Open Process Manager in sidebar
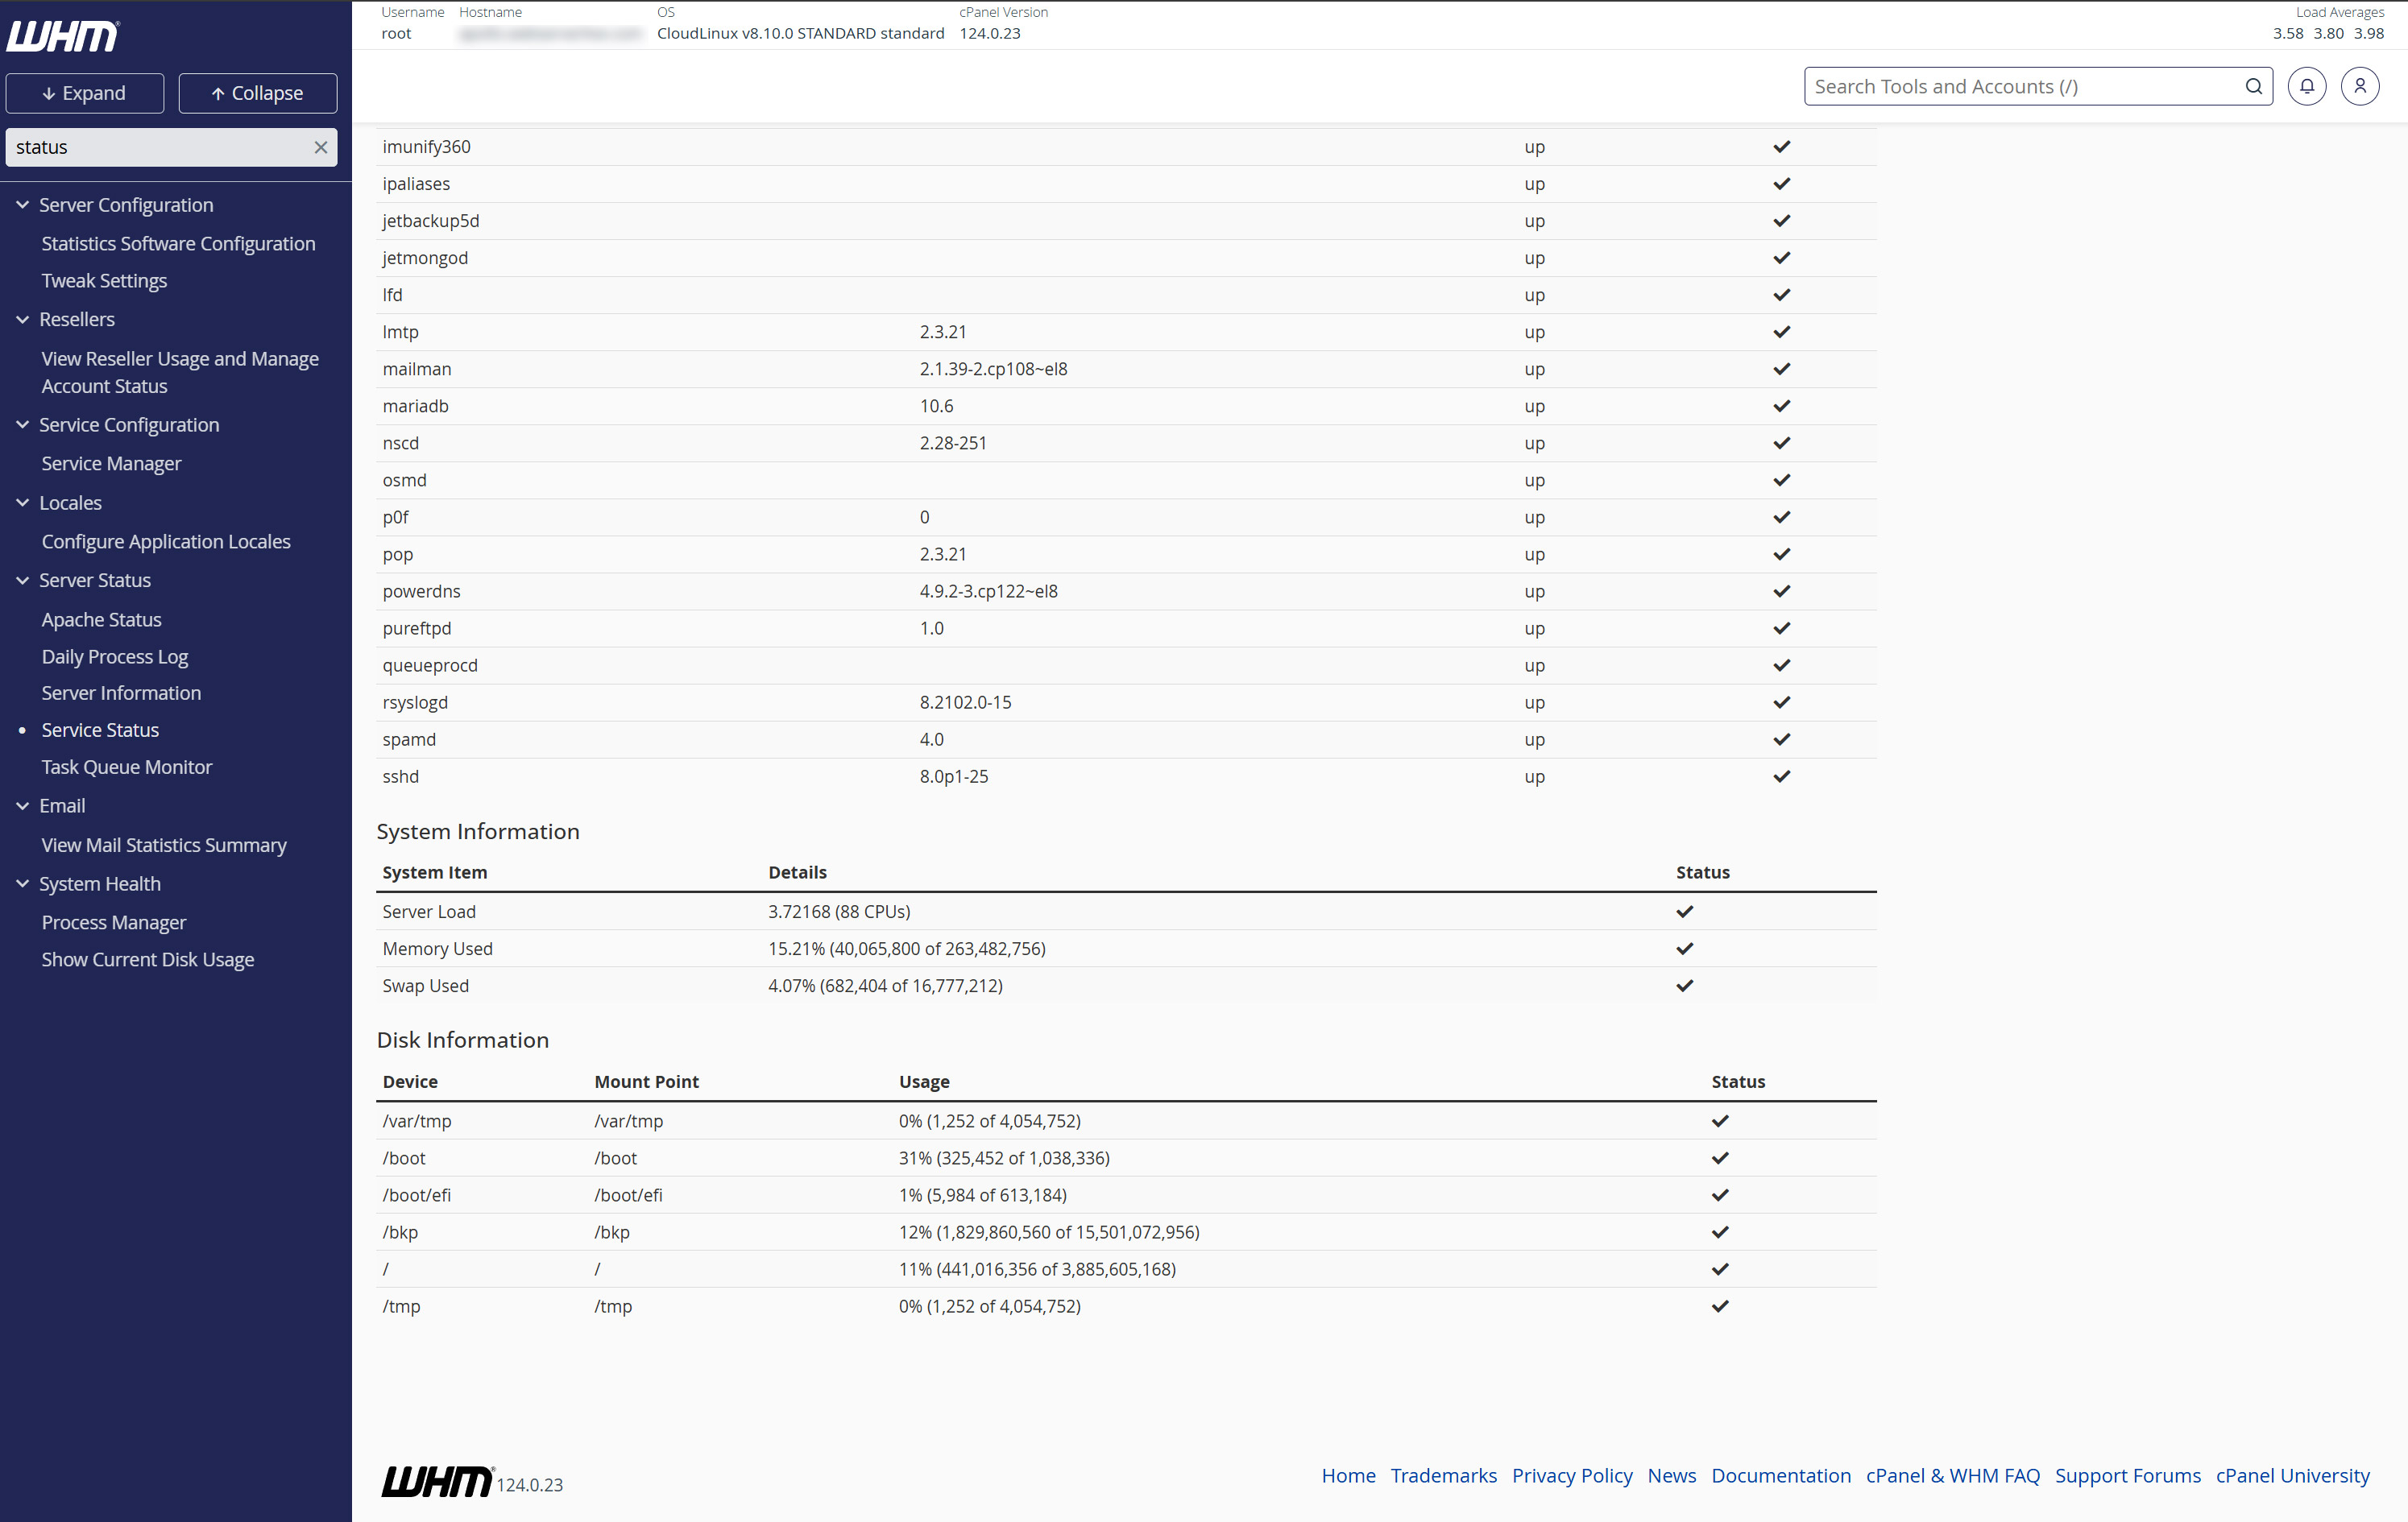Image resolution: width=2408 pixels, height=1522 pixels. [113, 922]
